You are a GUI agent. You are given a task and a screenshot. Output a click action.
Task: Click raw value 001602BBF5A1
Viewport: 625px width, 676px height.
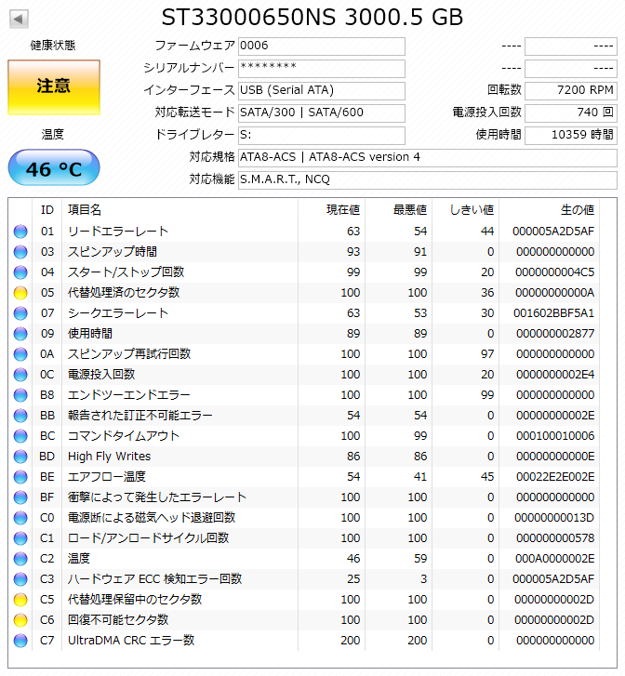[x=553, y=313]
